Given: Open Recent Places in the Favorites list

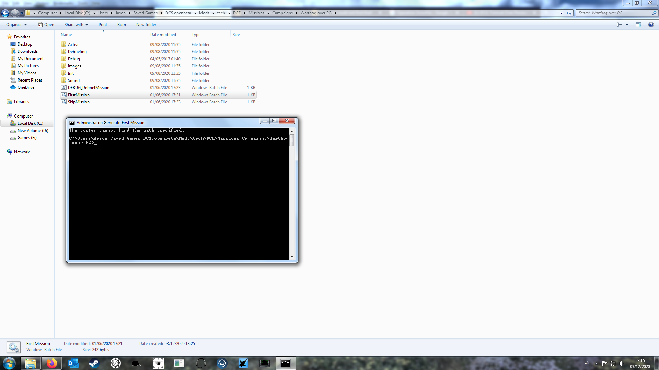Looking at the screenshot, I should point(30,80).
